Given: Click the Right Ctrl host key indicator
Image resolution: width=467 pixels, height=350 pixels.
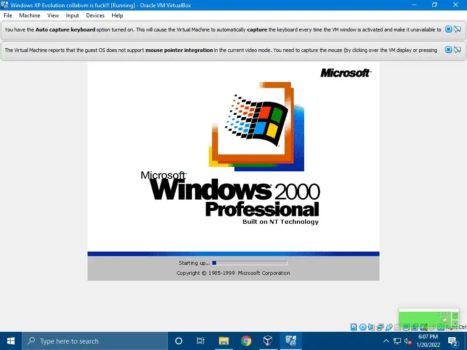Looking at the screenshot, I should coord(456,327).
